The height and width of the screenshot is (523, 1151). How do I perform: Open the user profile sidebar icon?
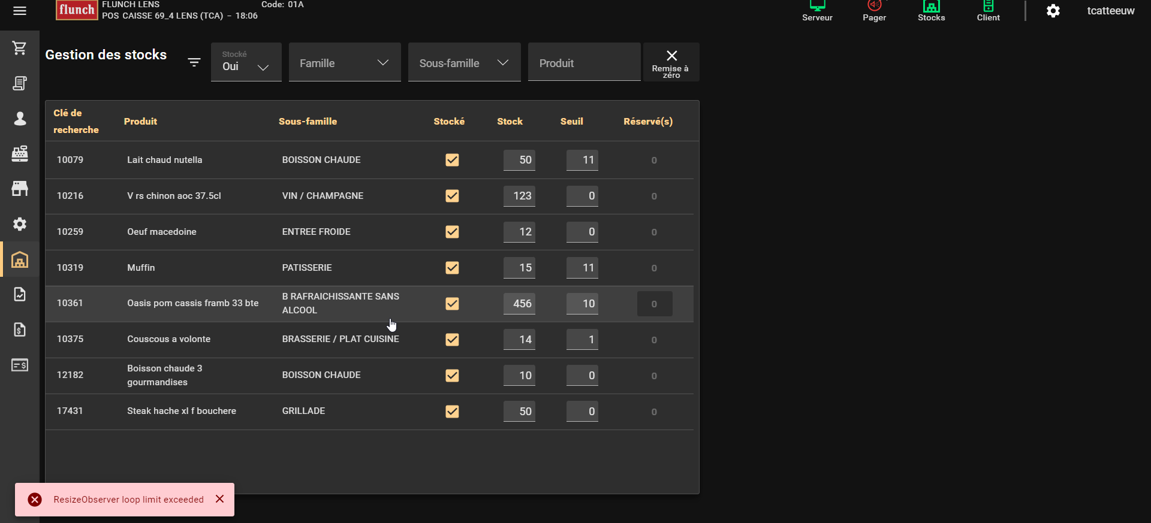[x=20, y=119]
